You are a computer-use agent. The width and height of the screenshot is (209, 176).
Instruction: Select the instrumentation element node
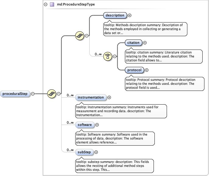click(x=91, y=98)
